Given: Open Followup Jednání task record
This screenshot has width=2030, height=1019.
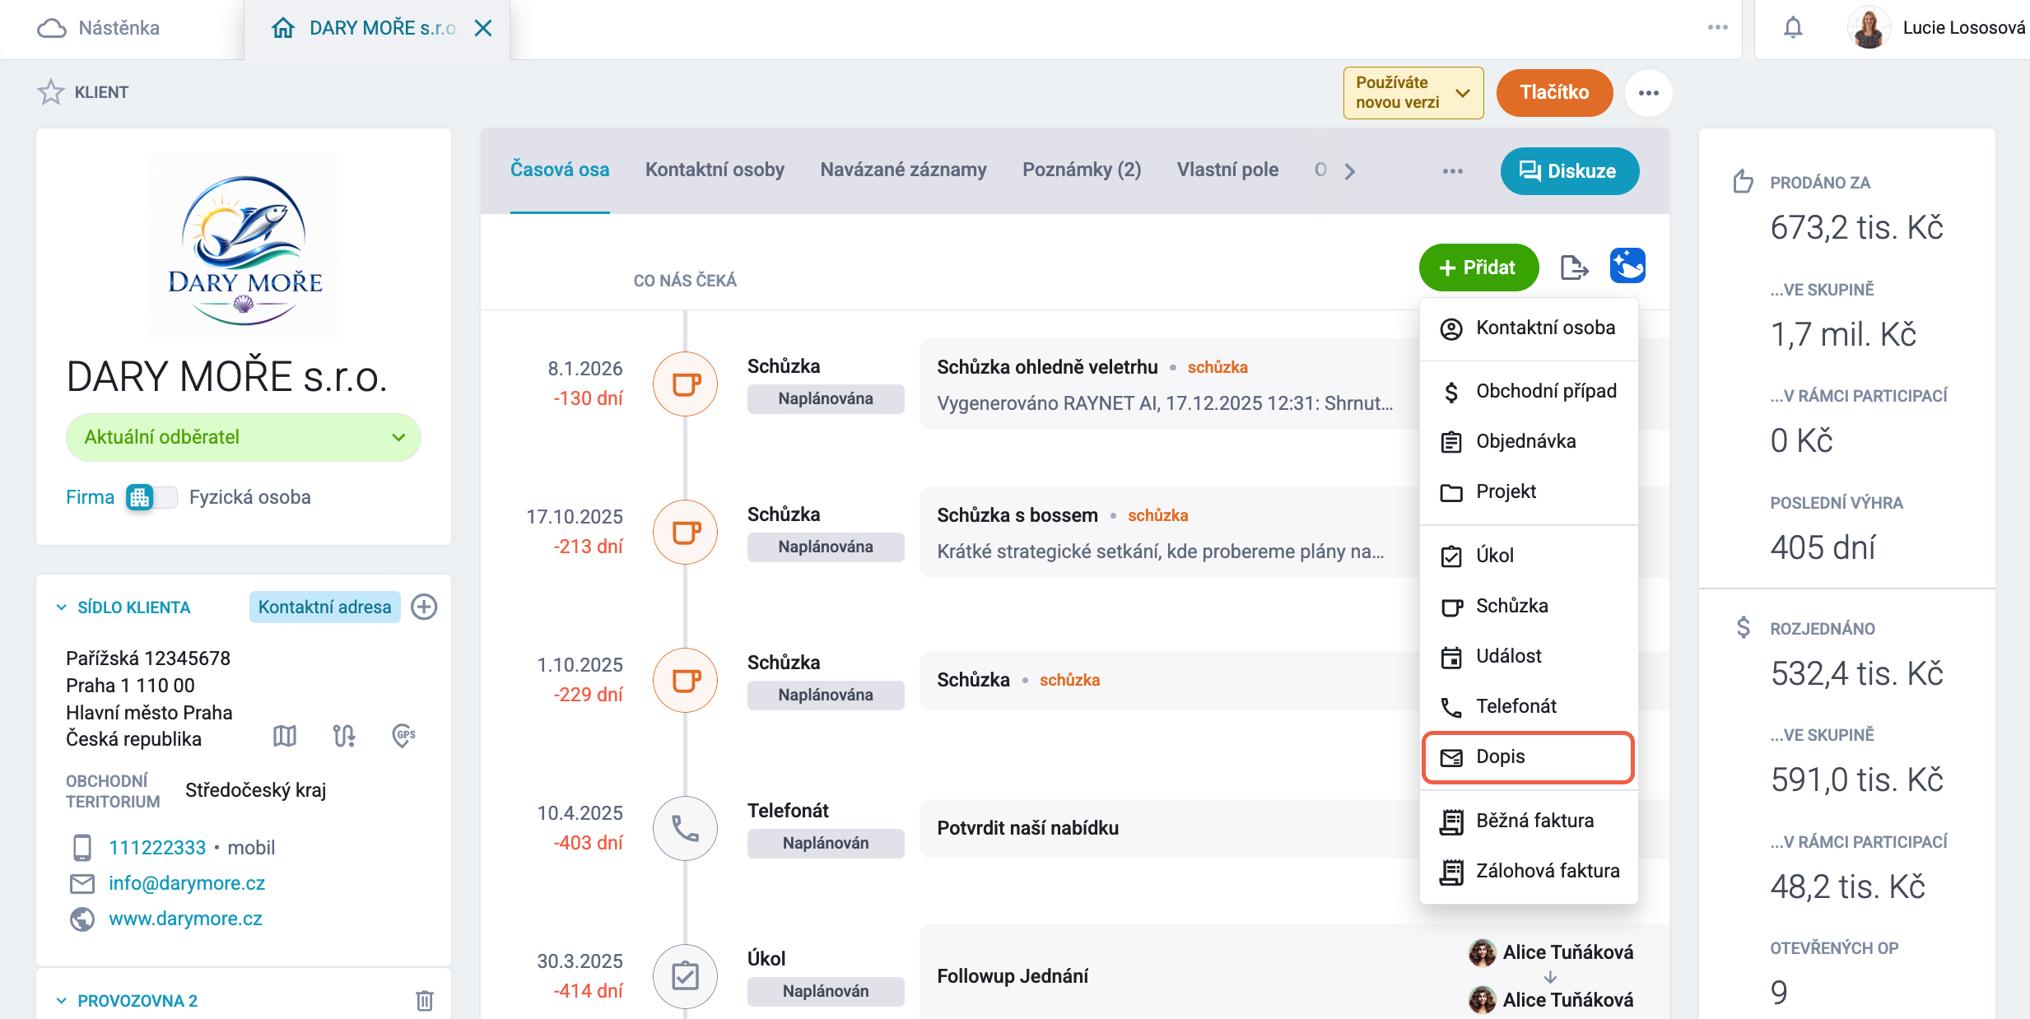Looking at the screenshot, I should 1013,976.
